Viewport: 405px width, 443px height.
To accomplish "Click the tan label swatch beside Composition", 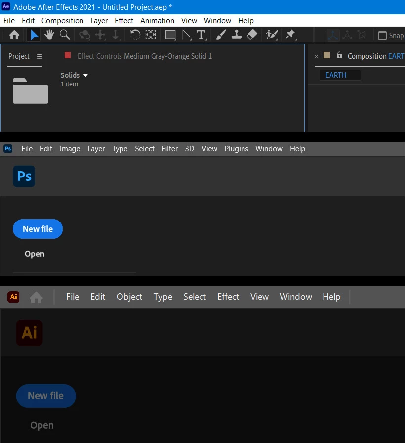I will [326, 55].
